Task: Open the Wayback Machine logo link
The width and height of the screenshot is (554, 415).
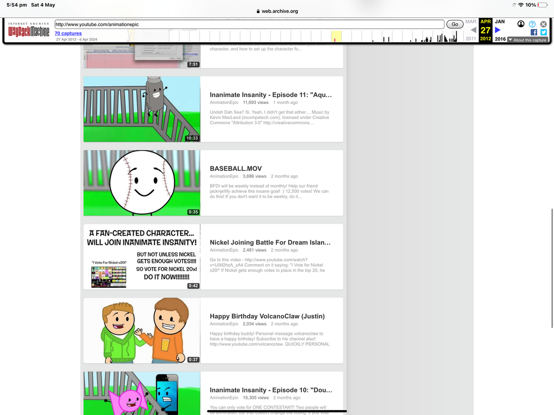Action: pyautogui.click(x=29, y=30)
